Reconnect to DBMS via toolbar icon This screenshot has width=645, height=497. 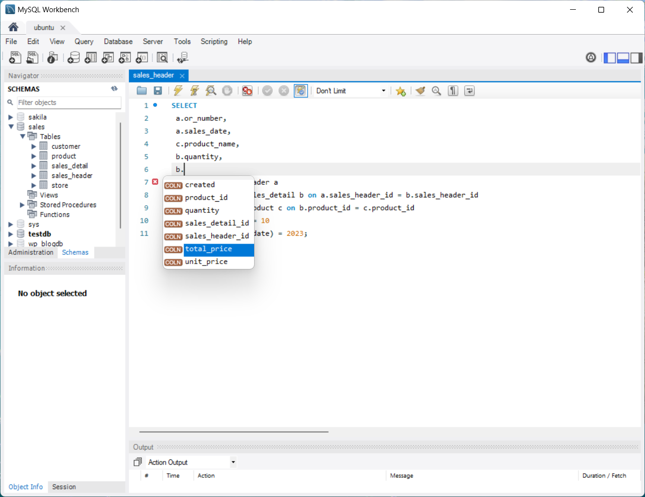tap(183, 57)
